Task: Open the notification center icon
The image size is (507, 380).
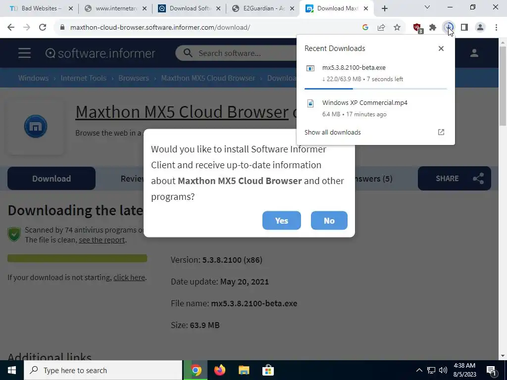Action: [491, 371]
